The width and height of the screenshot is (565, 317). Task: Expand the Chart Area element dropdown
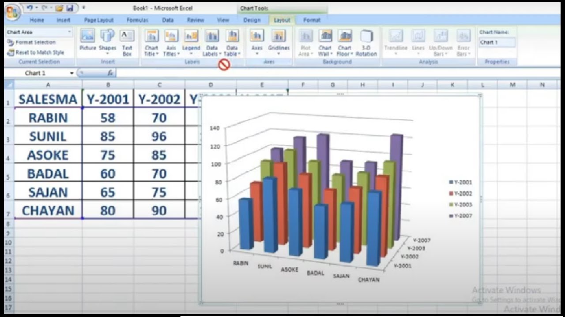(69, 32)
